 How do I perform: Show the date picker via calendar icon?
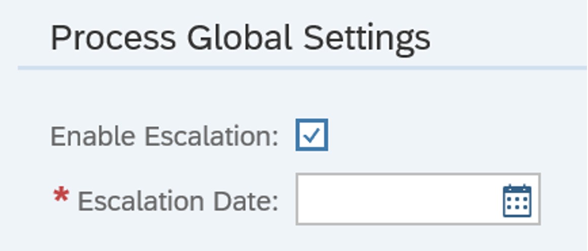517,200
